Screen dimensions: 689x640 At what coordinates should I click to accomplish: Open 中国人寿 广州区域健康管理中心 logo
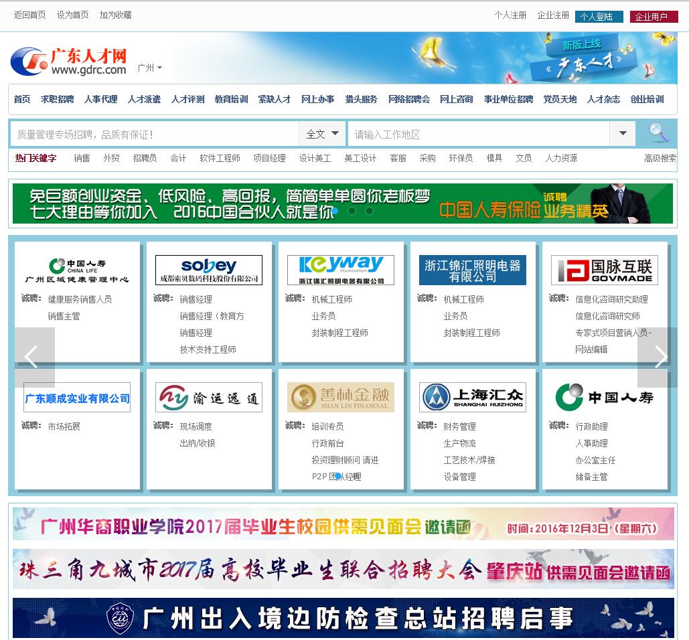coord(77,270)
